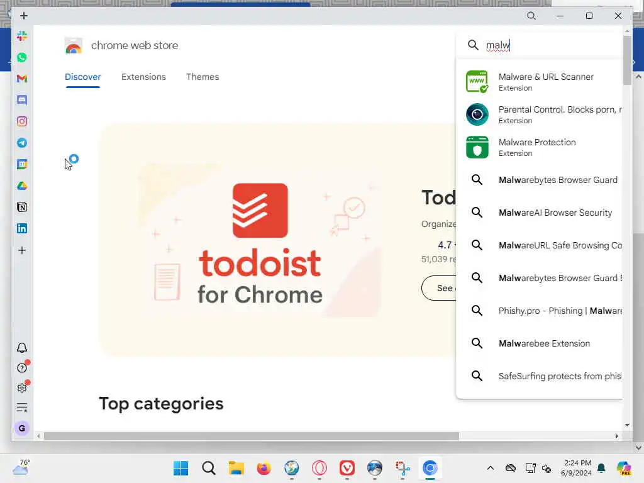
Task: Open Slack from the sidebar
Action: coord(22,36)
